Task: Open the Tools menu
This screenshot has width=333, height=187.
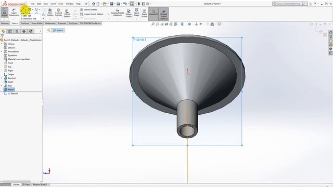Action: click(61, 4)
